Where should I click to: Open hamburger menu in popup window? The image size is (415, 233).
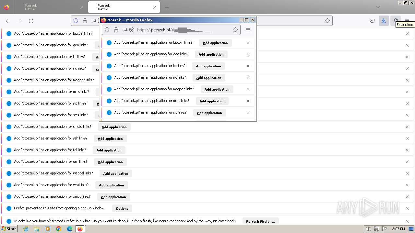(248, 30)
